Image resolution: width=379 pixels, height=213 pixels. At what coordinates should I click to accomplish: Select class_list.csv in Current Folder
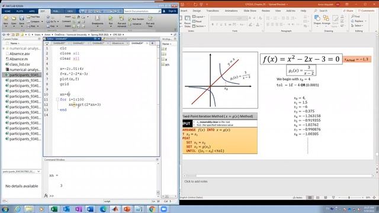(20, 64)
